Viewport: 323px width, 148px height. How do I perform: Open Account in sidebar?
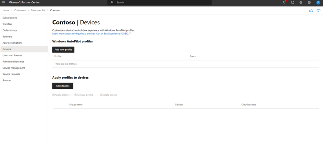click(24, 80)
